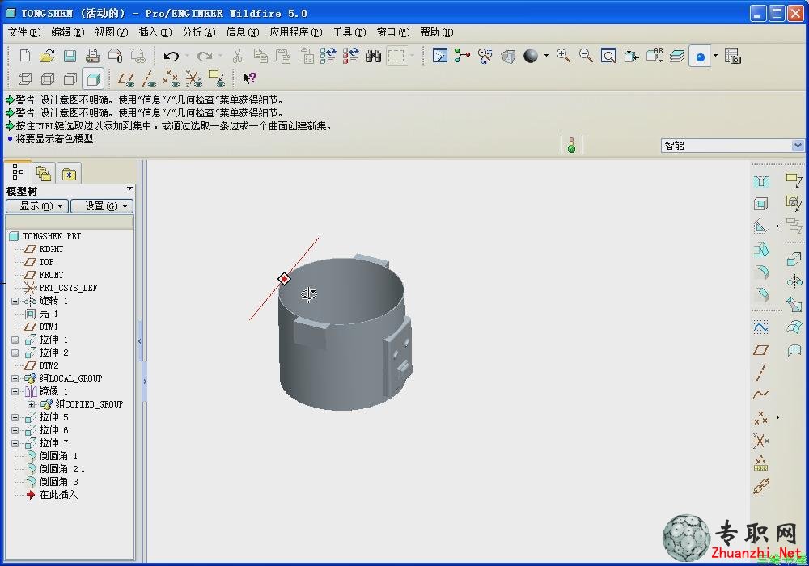Open the 模型树 panel dropdown arrow
Viewport: 809px width, 566px height.
click(129, 189)
